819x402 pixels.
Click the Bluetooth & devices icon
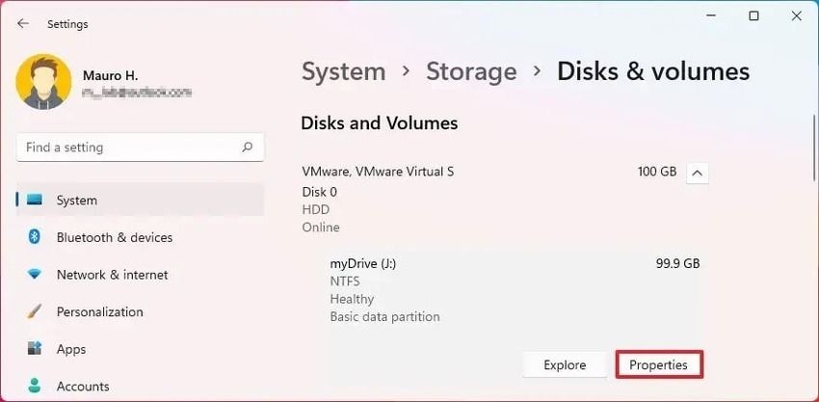point(35,237)
